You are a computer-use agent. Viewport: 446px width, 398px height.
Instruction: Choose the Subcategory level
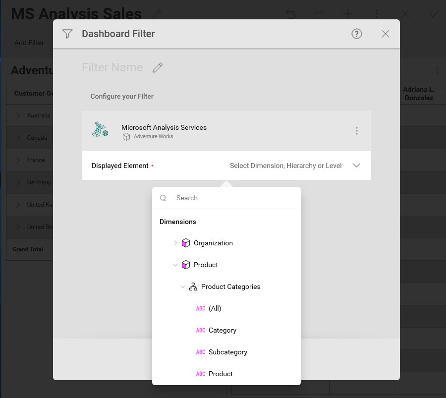click(x=227, y=352)
